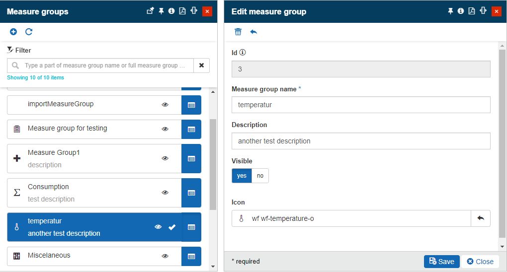Add a new measure group with plus icon
This screenshot has width=507, height=272.
coord(13,32)
